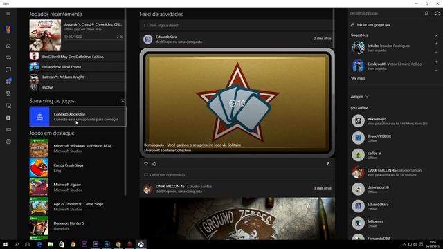Image resolution: width=443 pixels, height=249 pixels.
Task: Share EduardoKara's achievement post
Action: [x=154, y=164]
